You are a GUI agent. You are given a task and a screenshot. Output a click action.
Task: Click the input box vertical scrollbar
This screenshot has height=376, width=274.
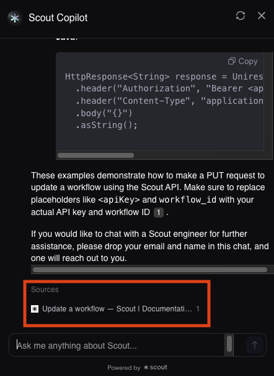coord(229,344)
